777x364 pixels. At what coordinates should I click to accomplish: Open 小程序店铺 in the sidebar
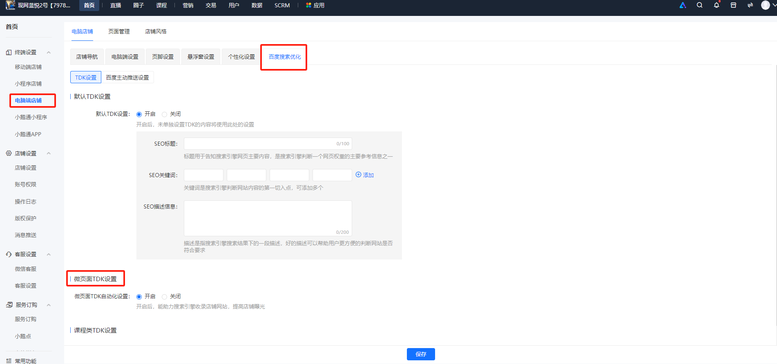click(28, 84)
